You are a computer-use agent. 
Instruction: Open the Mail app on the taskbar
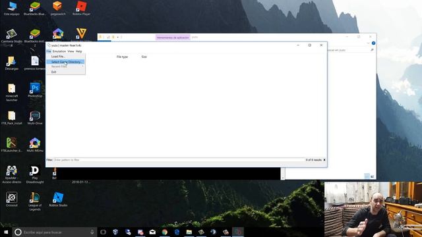(152, 232)
